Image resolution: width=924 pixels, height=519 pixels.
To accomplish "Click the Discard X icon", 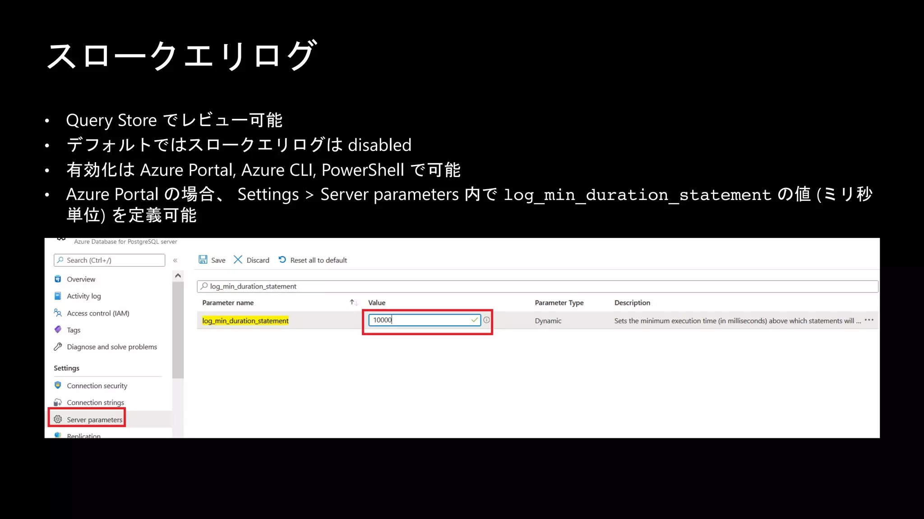I will tap(238, 259).
